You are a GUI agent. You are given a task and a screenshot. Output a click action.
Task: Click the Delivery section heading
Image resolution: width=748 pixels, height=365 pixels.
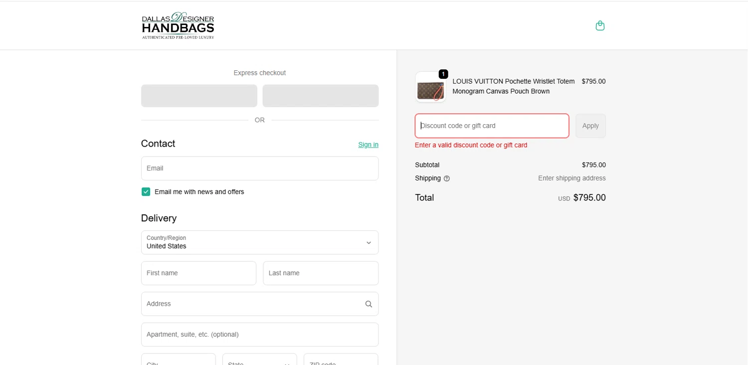coord(159,218)
